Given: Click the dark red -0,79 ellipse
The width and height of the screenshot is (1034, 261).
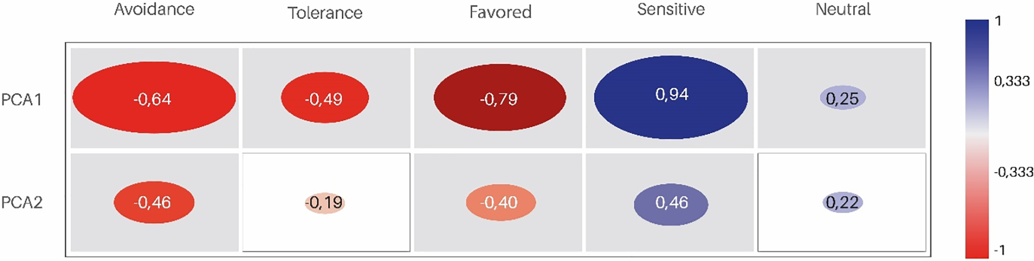Looking at the screenshot, I should pos(500,98).
